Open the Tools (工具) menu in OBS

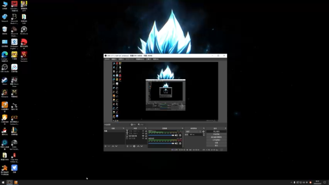[x=148, y=59]
